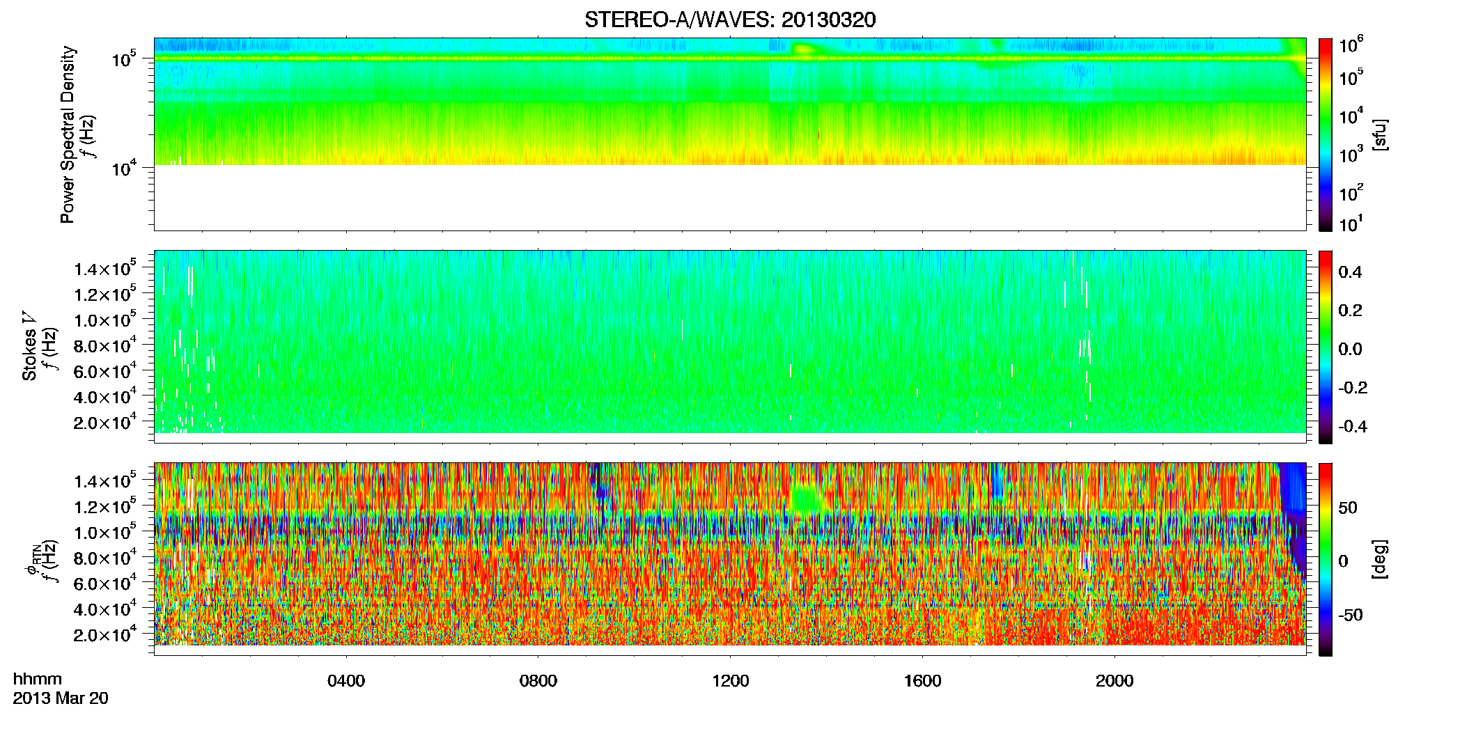Click the yellow 10^5 Hz line in top panel
The height and width of the screenshot is (752, 1460).
[729, 58]
